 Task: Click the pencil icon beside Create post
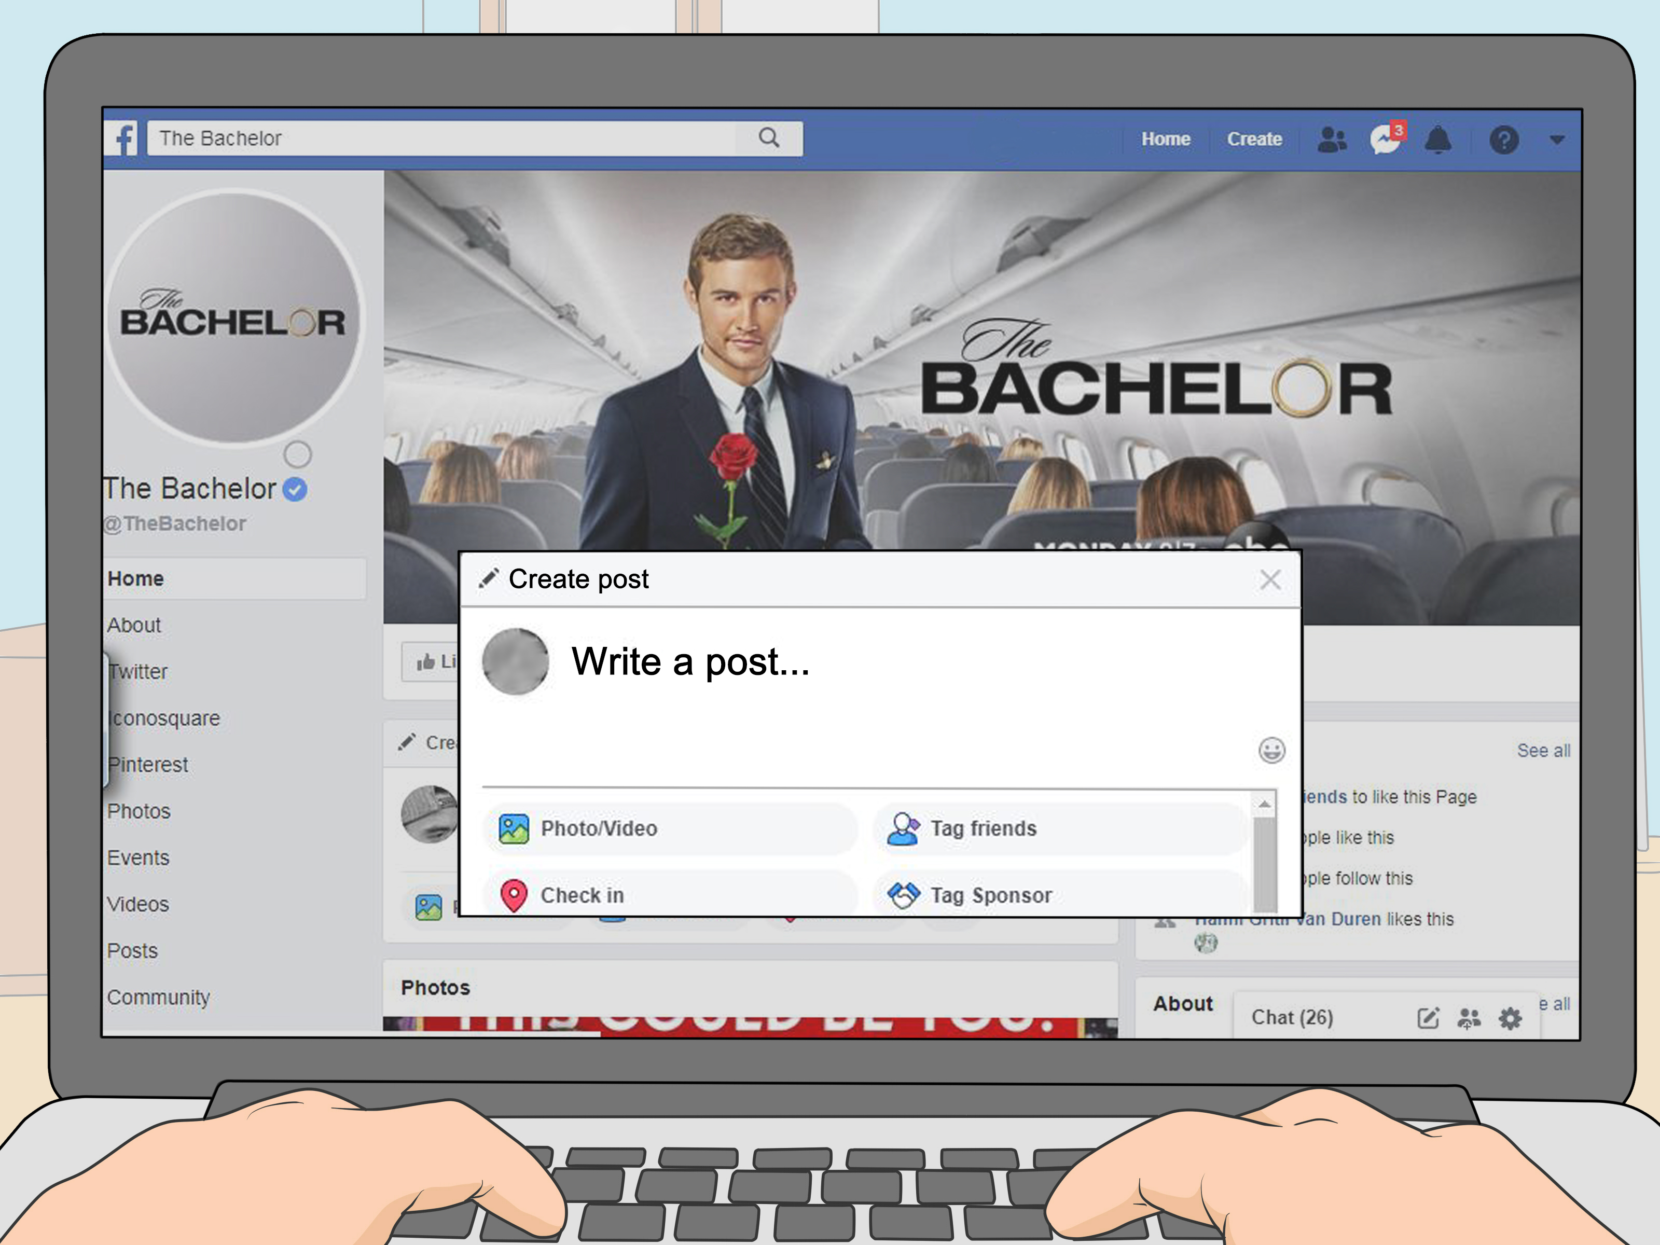[x=489, y=578]
